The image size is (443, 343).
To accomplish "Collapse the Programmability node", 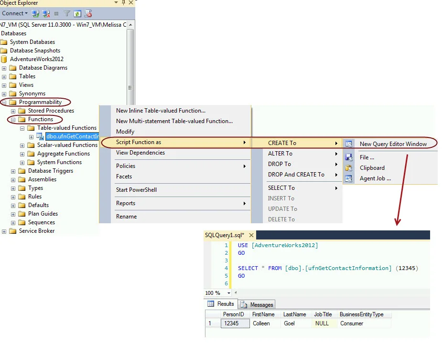I will (x=4, y=103).
